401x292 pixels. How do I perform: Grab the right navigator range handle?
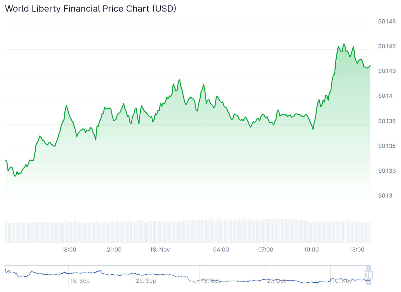[370, 275]
